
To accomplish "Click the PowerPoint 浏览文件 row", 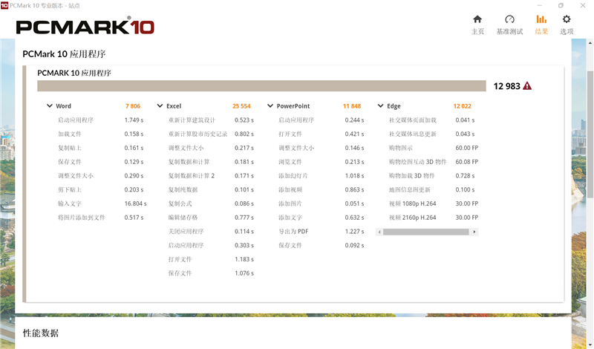I will [x=322, y=162].
